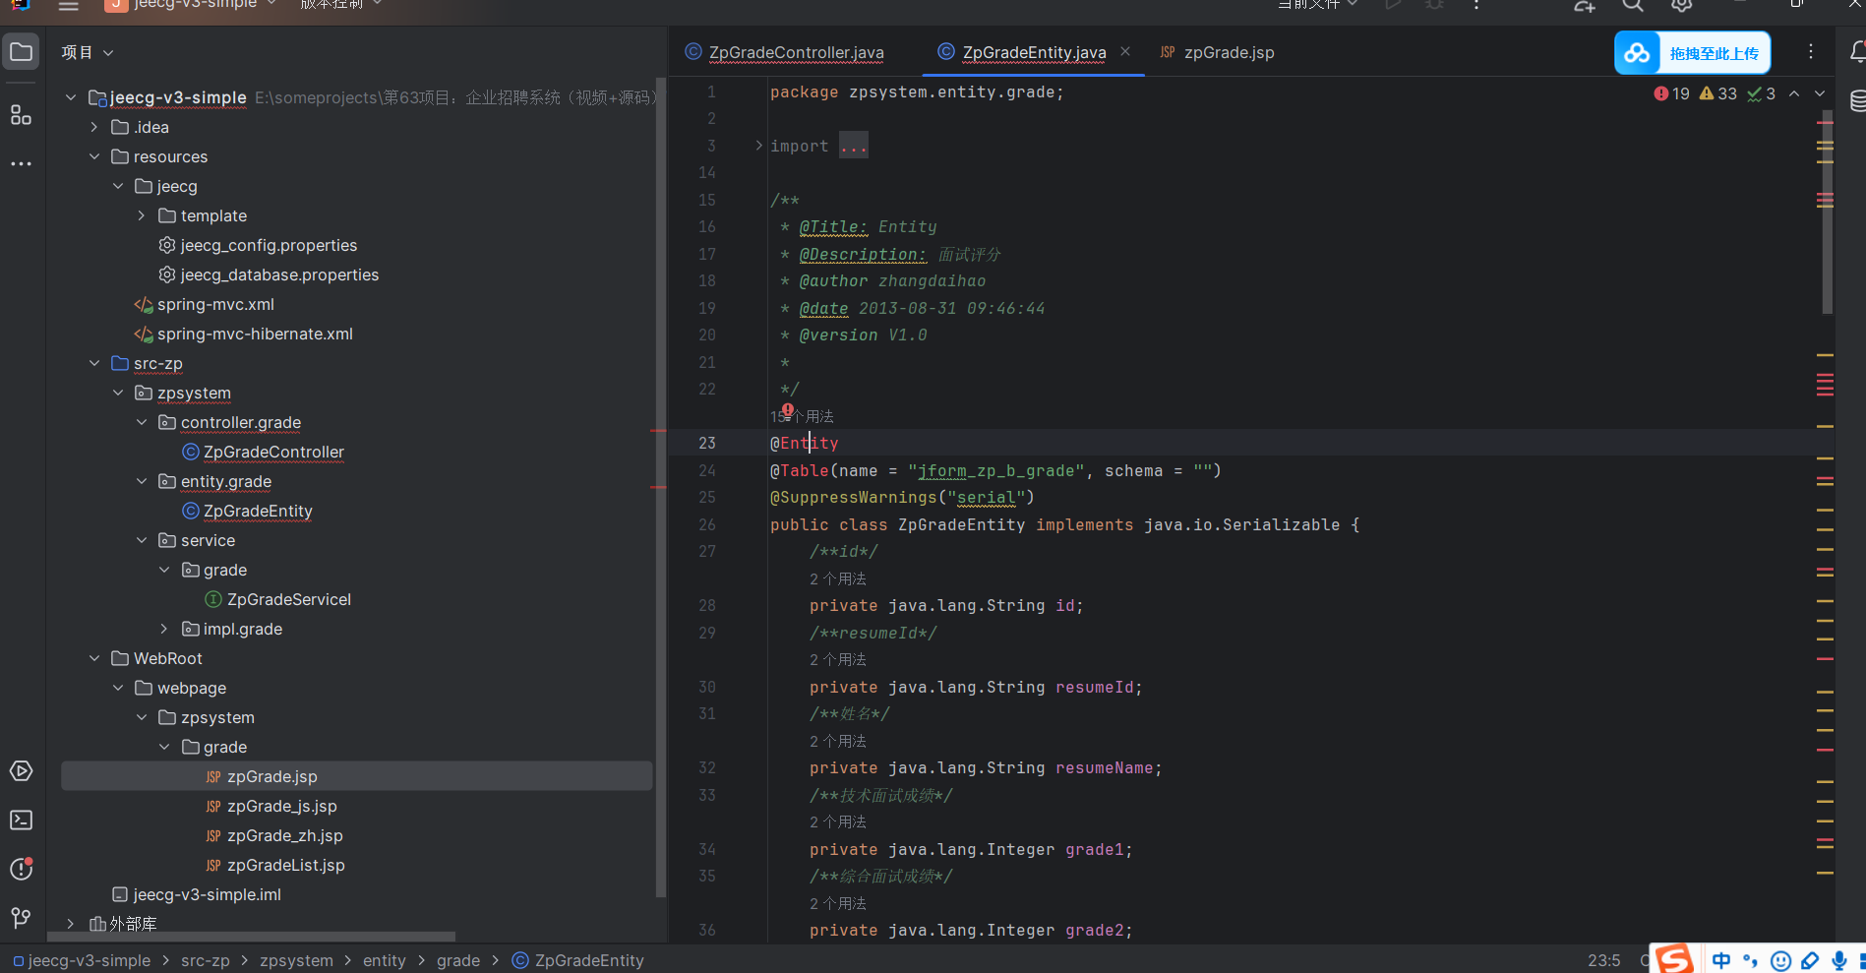
Task: Close the ZpGradeEntity.java tab
Action: (1125, 51)
